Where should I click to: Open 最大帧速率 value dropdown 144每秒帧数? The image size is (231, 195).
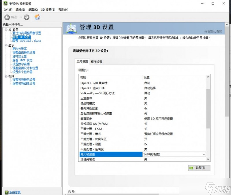[174, 154]
